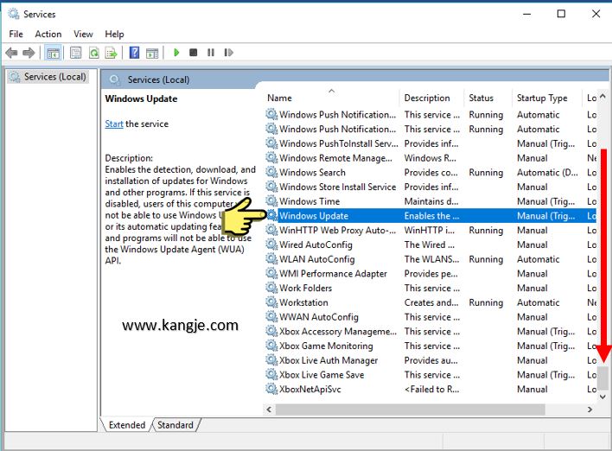Click the gear icon of Workstation

271,302
